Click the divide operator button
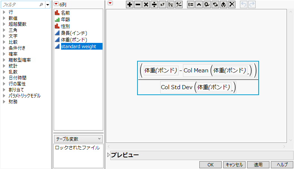 coord(154,4)
